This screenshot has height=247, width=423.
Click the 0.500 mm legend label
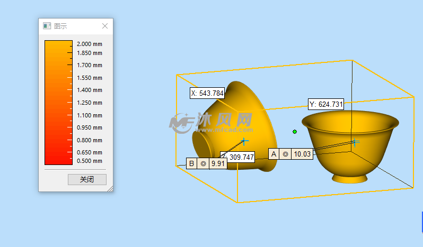click(x=90, y=161)
